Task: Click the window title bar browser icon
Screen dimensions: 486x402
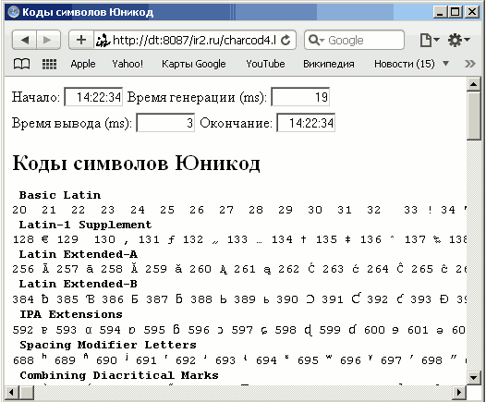Action: [x=13, y=12]
